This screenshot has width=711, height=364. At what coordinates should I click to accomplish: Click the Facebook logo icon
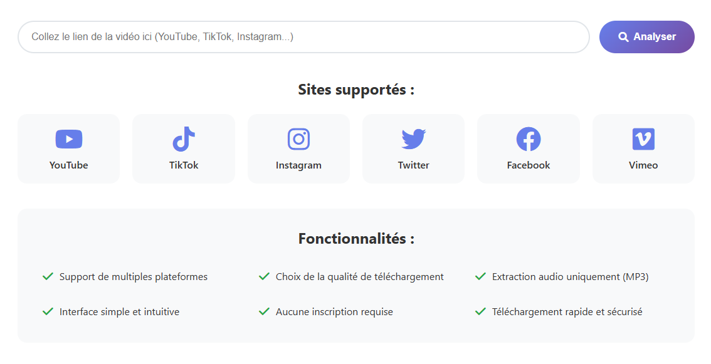528,138
